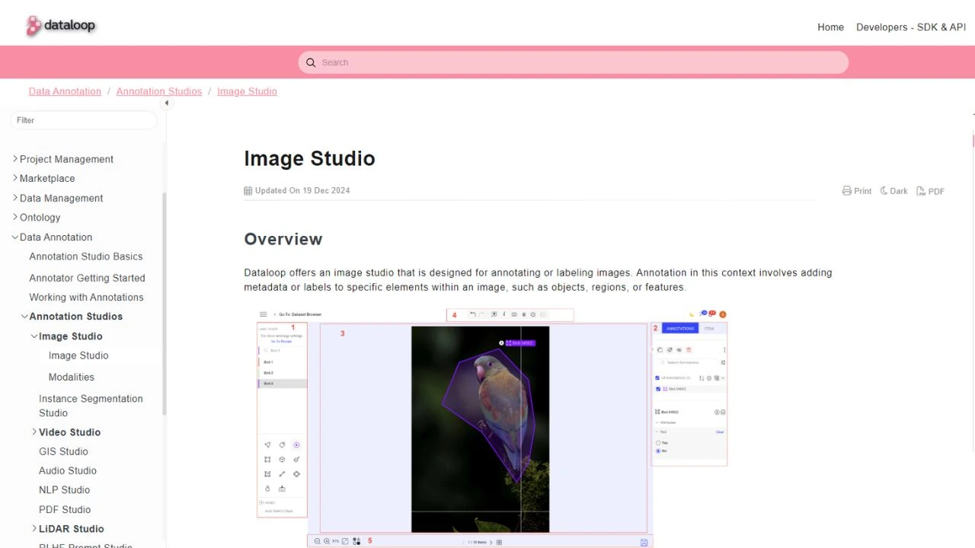
Task: Expand the Ontology section in sidebar
Action: coord(15,217)
